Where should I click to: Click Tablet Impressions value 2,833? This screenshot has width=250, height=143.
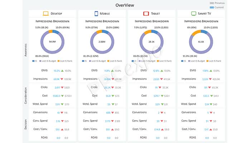click(156, 79)
